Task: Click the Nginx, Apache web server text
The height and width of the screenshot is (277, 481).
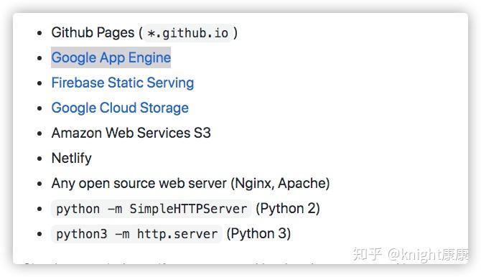Action: [x=190, y=184]
